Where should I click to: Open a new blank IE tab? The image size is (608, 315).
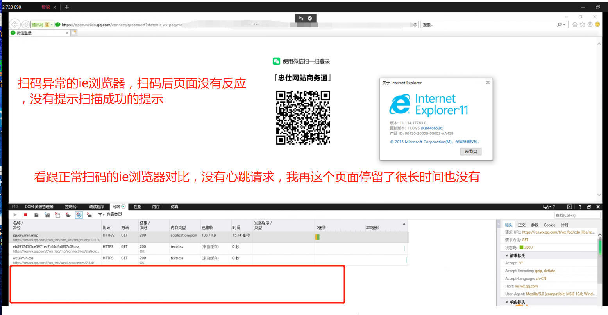(74, 33)
